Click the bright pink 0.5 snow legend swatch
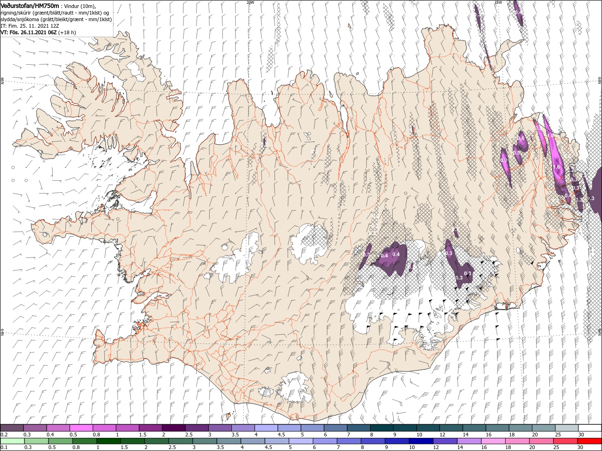Image resolution: width=602 pixels, height=451 pixels. (x=81, y=428)
